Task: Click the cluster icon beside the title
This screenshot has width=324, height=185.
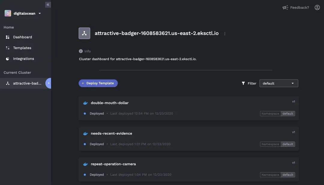Action: pyautogui.click(x=84, y=33)
